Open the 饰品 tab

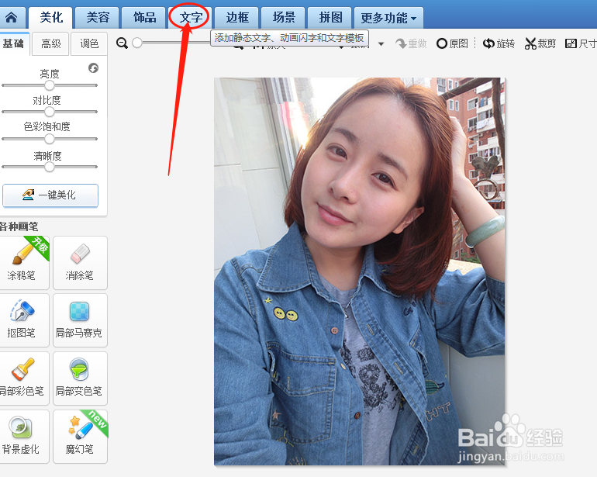click(144, 18)
